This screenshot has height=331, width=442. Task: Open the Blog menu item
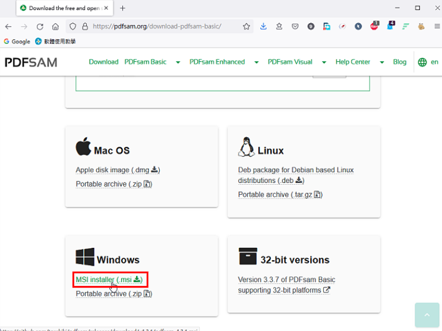400,62
